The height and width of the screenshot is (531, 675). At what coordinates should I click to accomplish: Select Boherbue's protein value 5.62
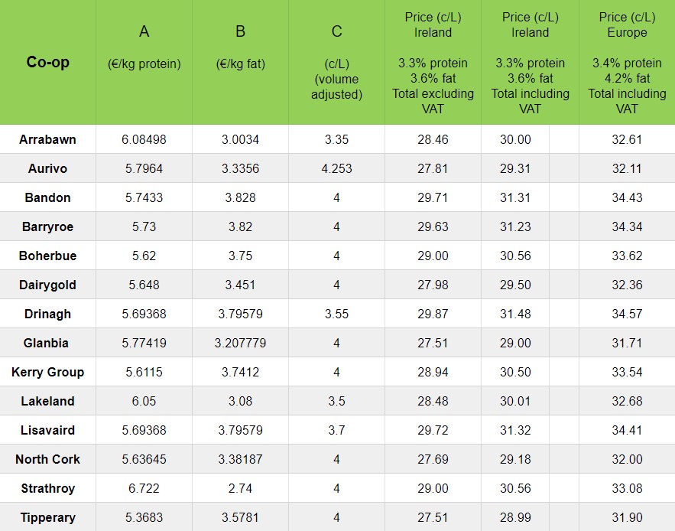144,256
